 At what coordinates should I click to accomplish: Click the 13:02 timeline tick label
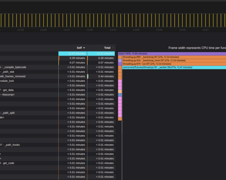point(90,30)
